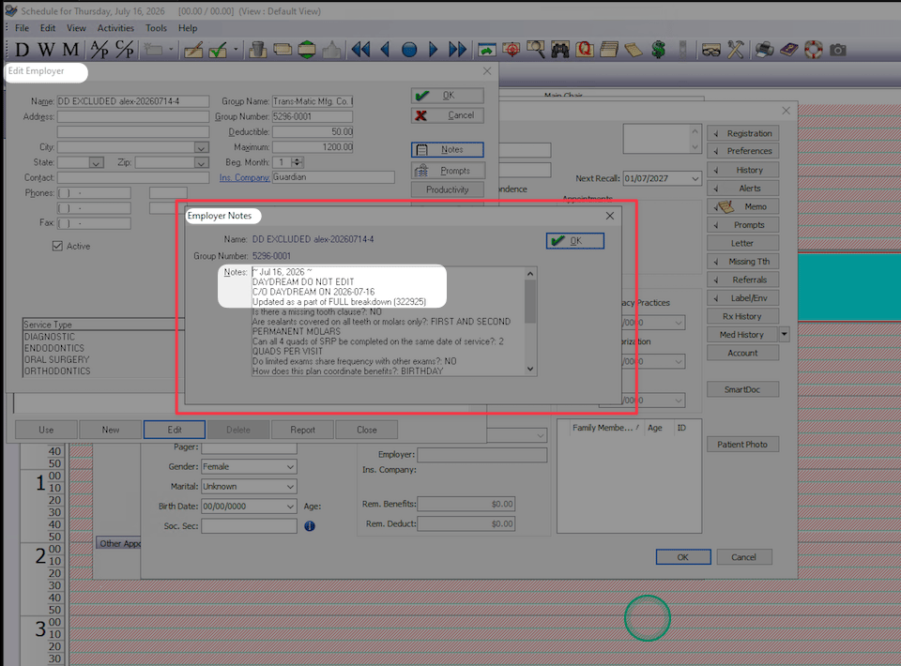Click the Patient Photo button
Screen dimensions: 901x666
pos(743,445)
